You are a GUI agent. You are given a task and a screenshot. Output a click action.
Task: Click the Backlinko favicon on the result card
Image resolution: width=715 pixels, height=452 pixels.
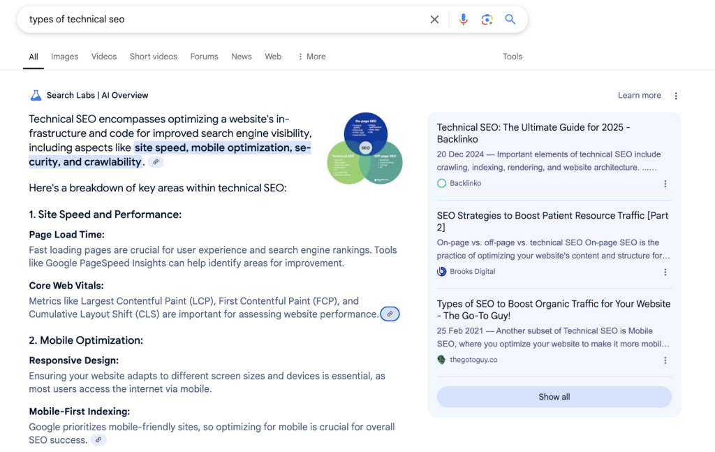441,182
